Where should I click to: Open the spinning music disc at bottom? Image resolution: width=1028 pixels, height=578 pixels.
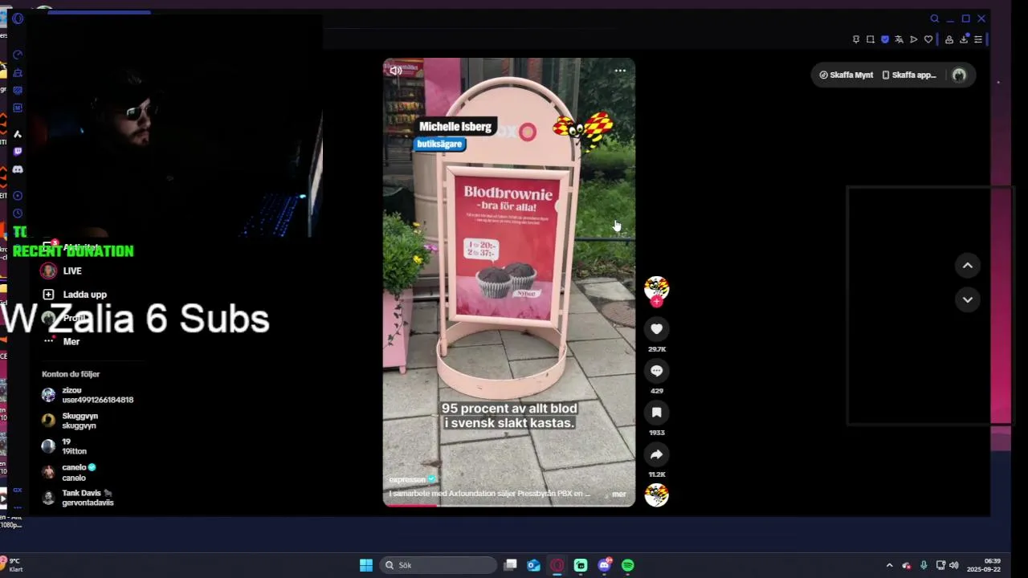pos(656,495)
